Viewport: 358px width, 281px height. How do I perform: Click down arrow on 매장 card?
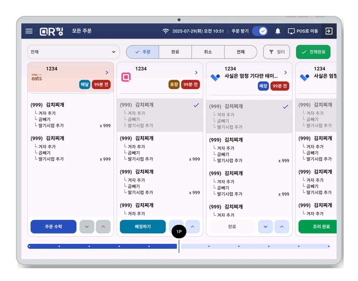(x=266, y=227)
